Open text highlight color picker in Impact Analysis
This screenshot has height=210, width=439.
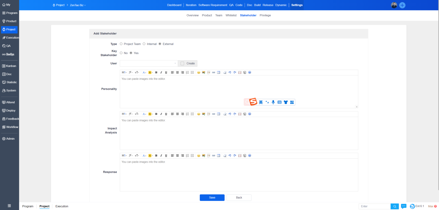pos(150,114)
